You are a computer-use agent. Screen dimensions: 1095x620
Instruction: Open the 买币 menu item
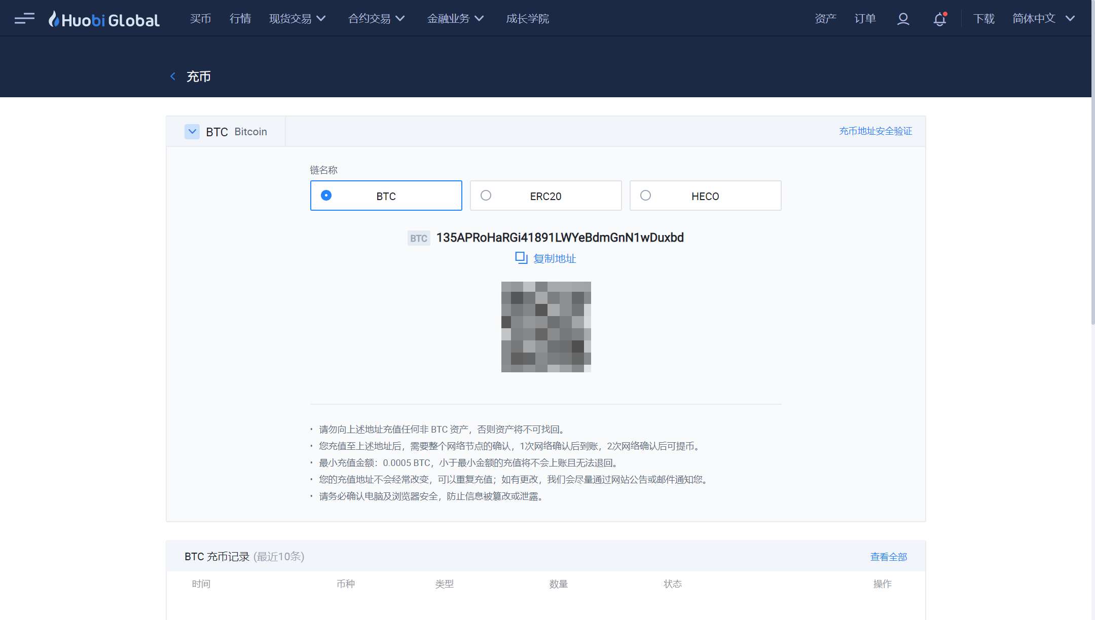tap(200, 19)
